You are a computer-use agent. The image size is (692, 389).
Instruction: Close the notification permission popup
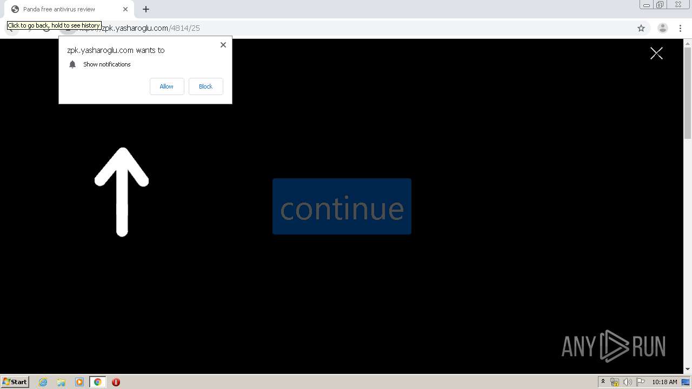pos(223,45)
